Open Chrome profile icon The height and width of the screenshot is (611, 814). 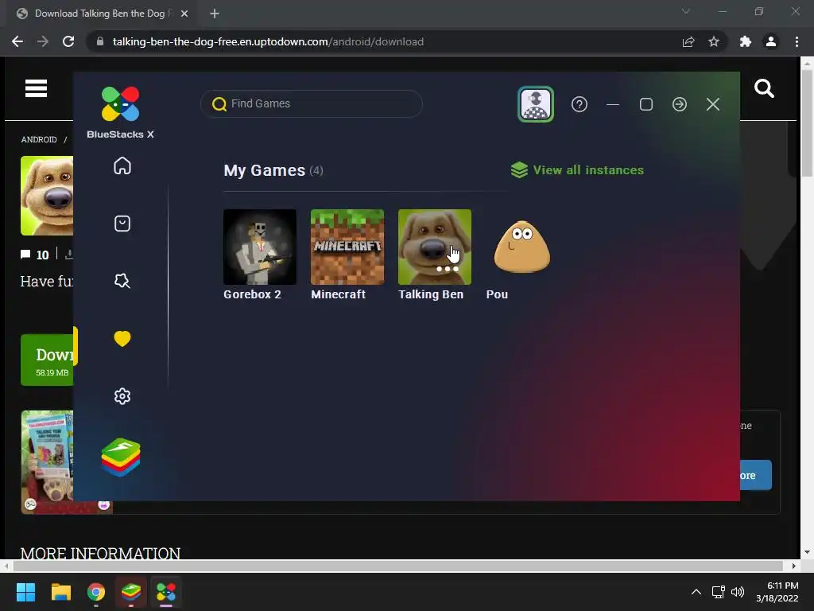pos(771,41)
